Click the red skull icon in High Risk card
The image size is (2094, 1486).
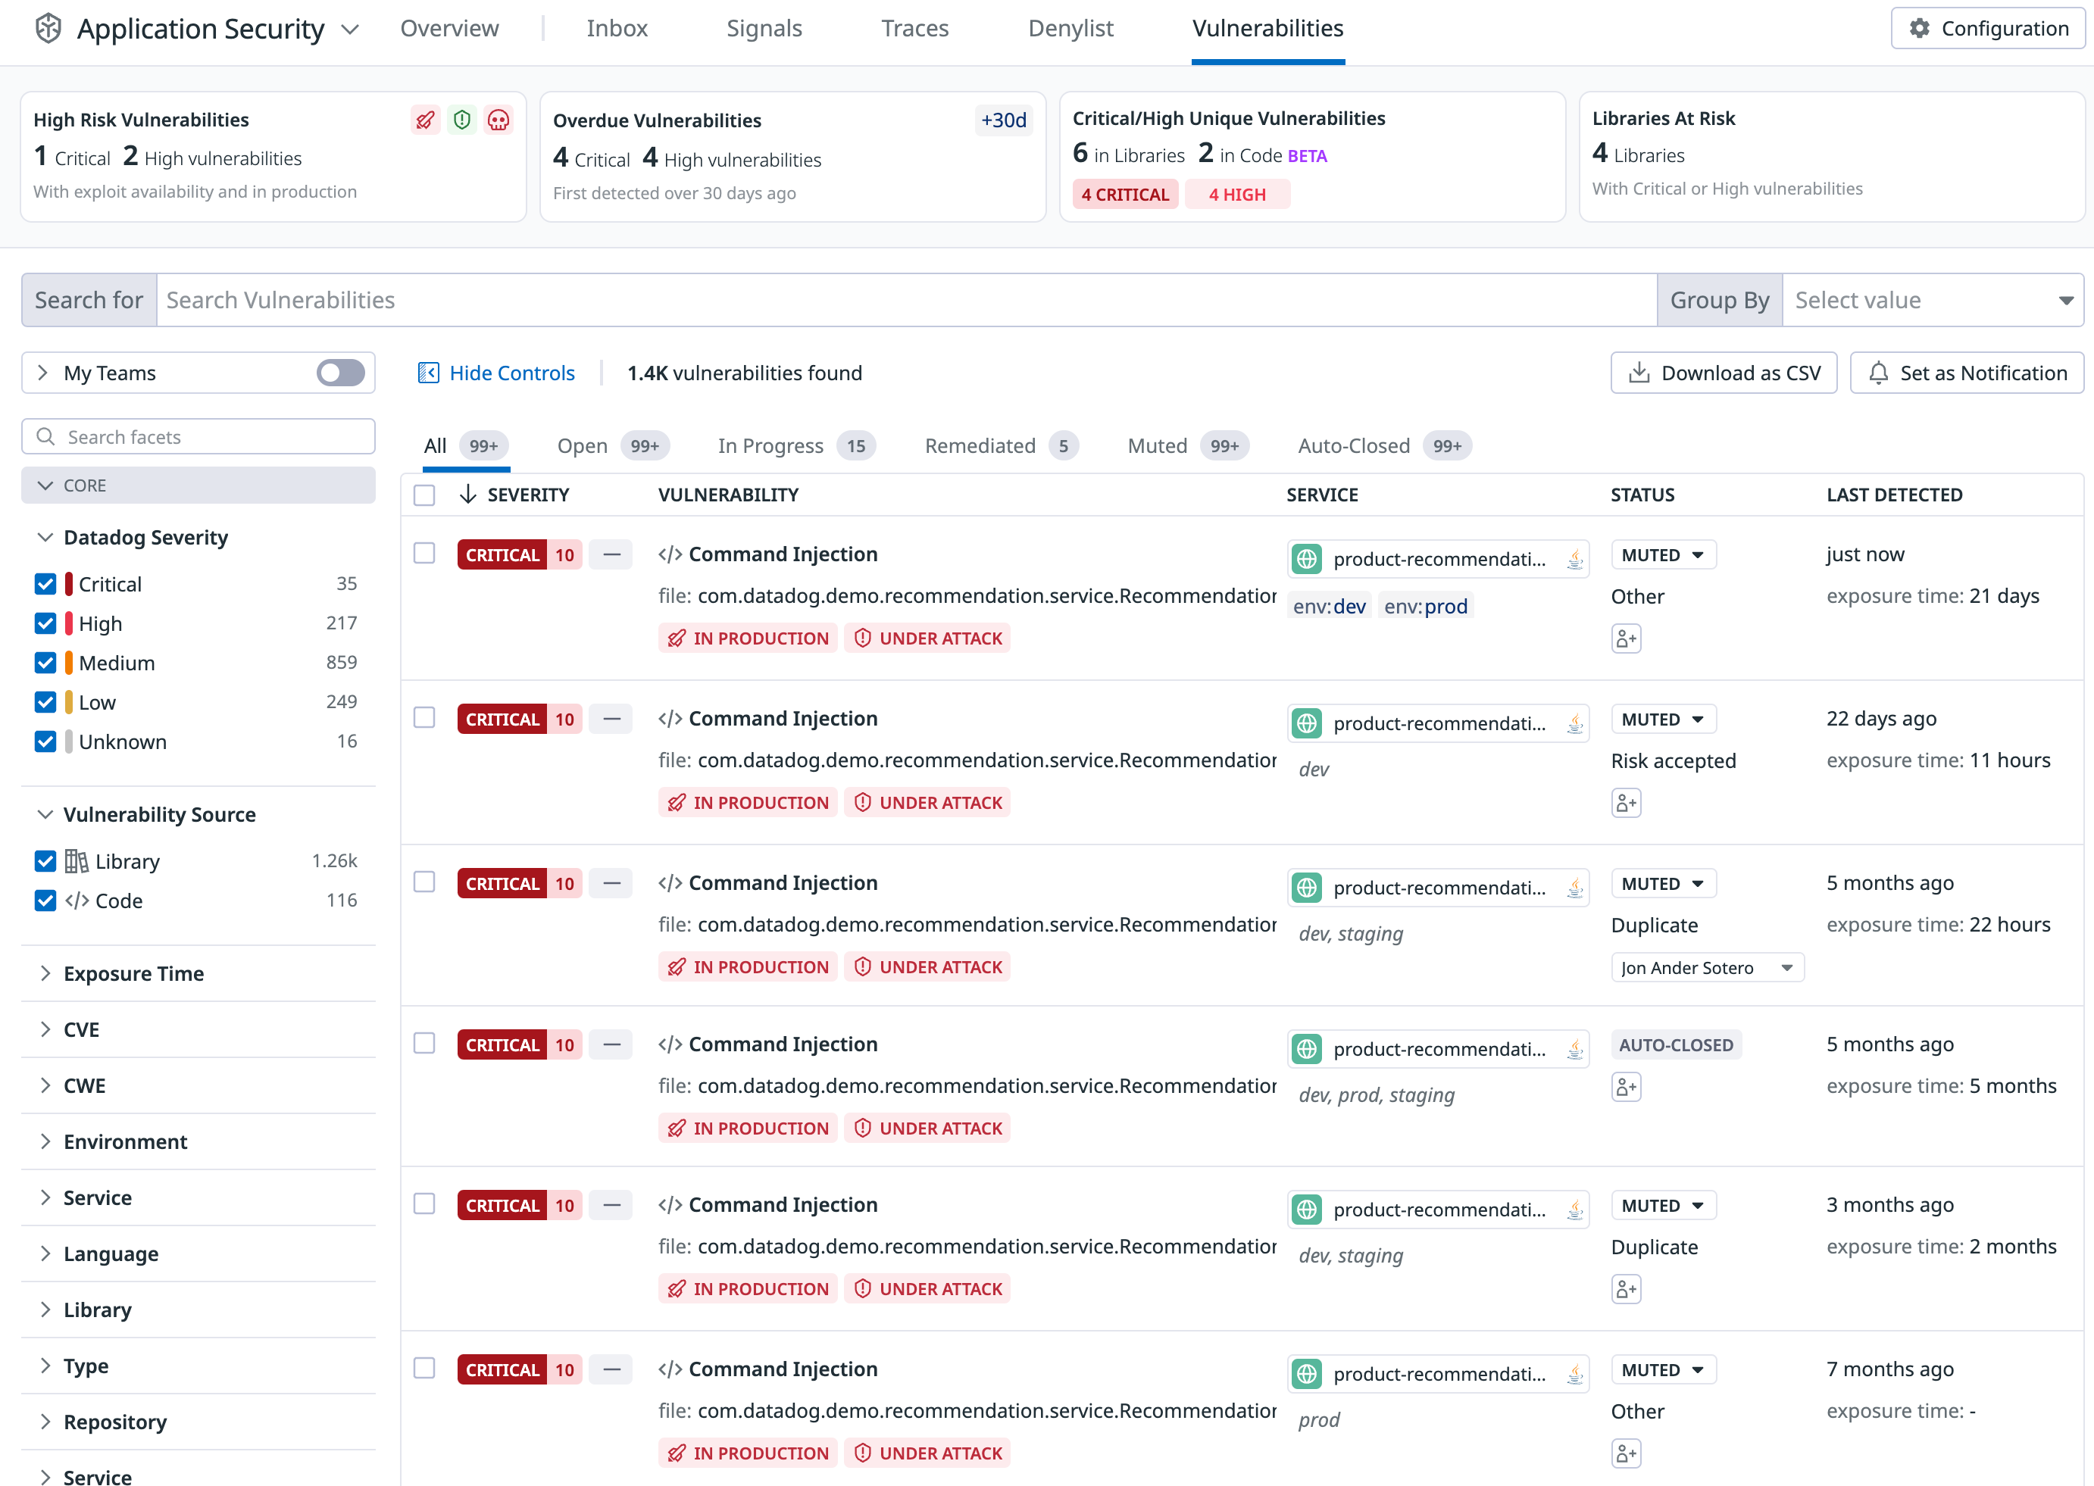498,120
